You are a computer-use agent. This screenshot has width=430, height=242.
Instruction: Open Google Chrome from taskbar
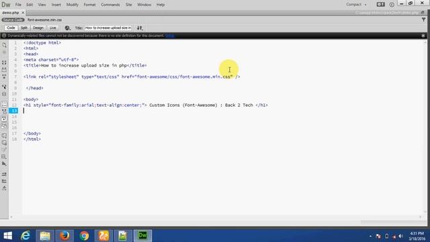pyautogui.click(x=84, y=236)
